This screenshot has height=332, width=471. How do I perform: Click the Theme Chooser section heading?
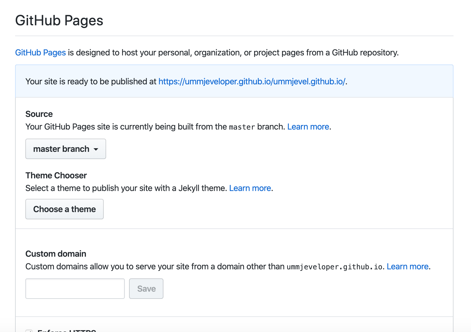56,176
